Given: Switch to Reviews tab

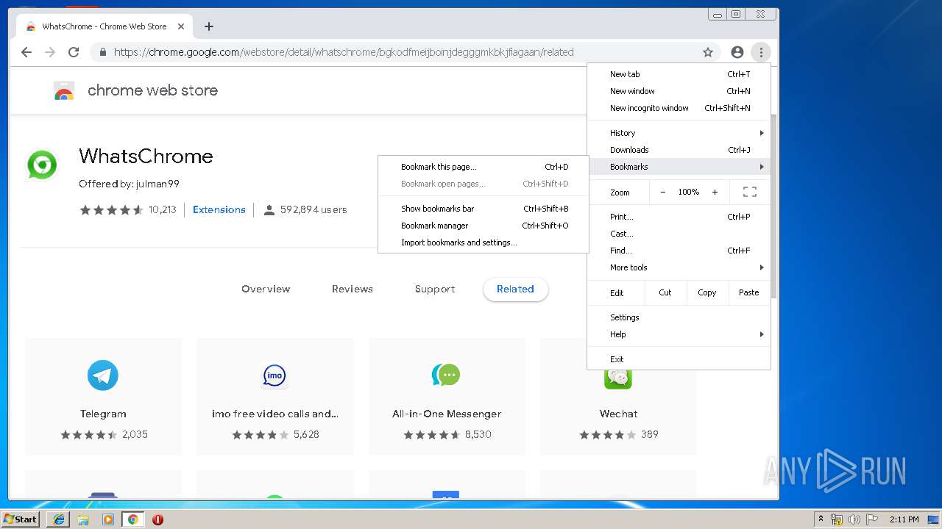Looking at the screenshot, I should [x=353, y=289].
